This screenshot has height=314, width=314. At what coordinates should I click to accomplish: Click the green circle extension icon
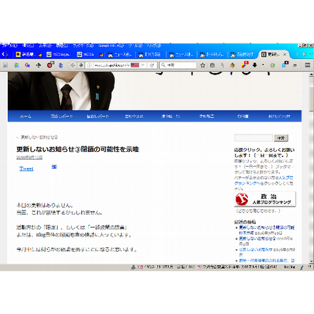pyautogui.click(x=272, y=65)
